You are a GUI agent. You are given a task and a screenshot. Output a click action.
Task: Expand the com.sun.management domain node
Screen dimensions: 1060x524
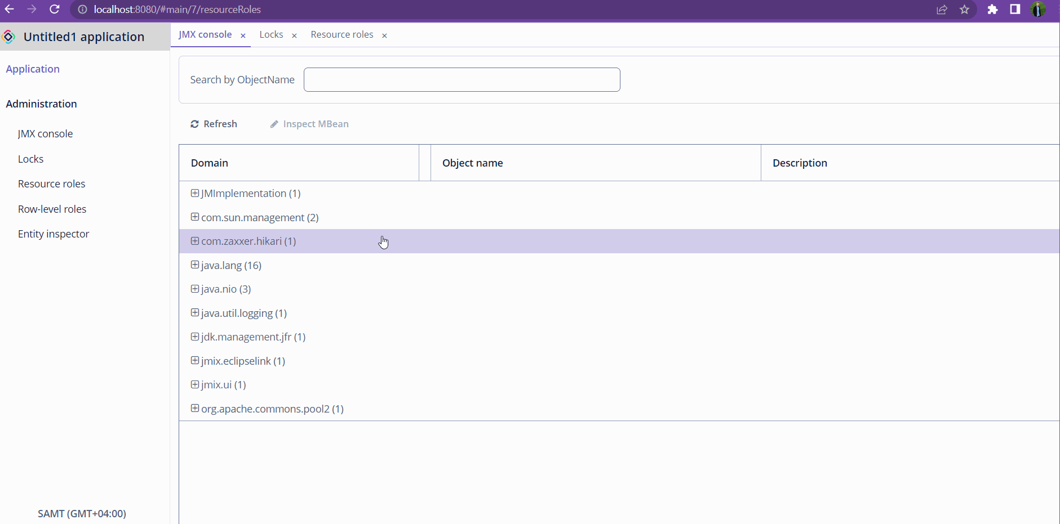[x=195, y=217]
